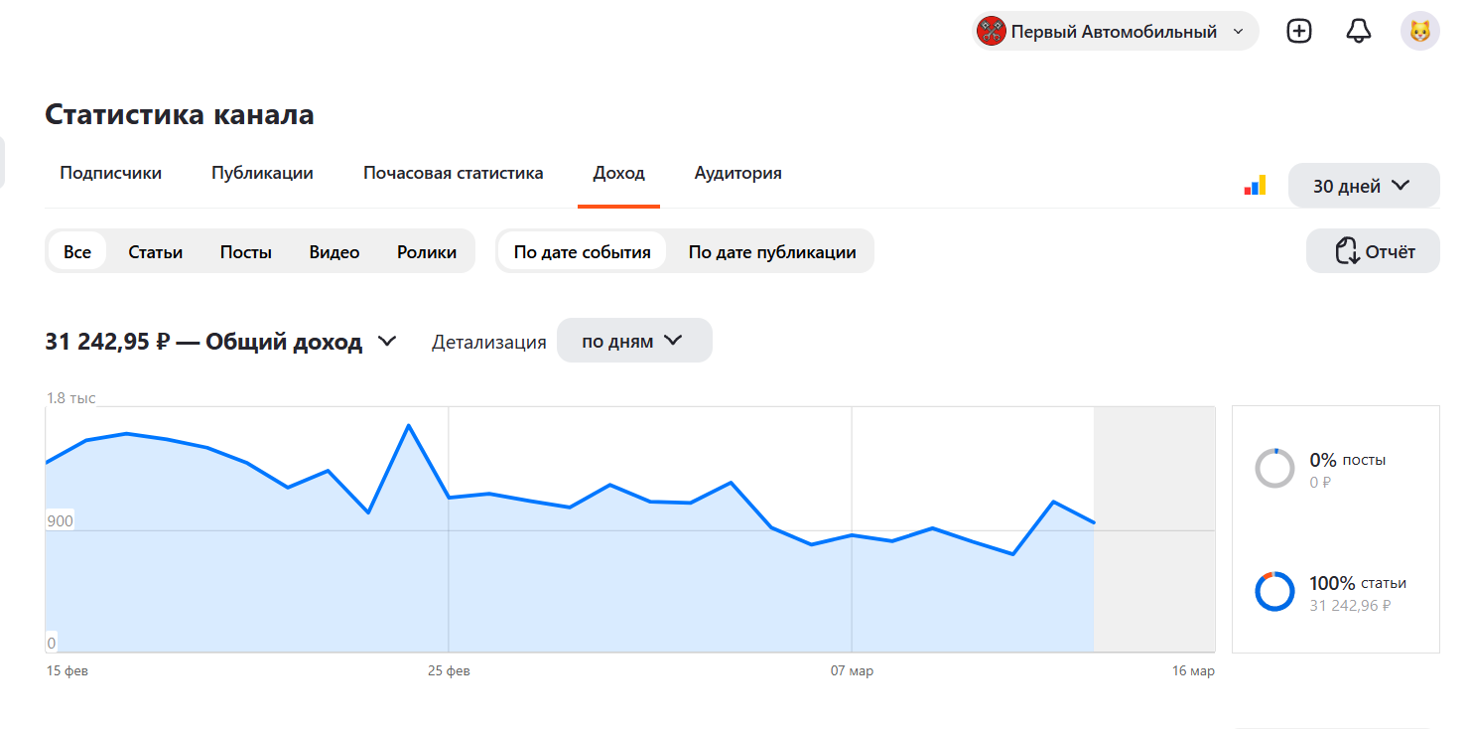
Task: Click the download icon on the Отчёт button
Action: pyautogui.click(x=1346, y=251)
